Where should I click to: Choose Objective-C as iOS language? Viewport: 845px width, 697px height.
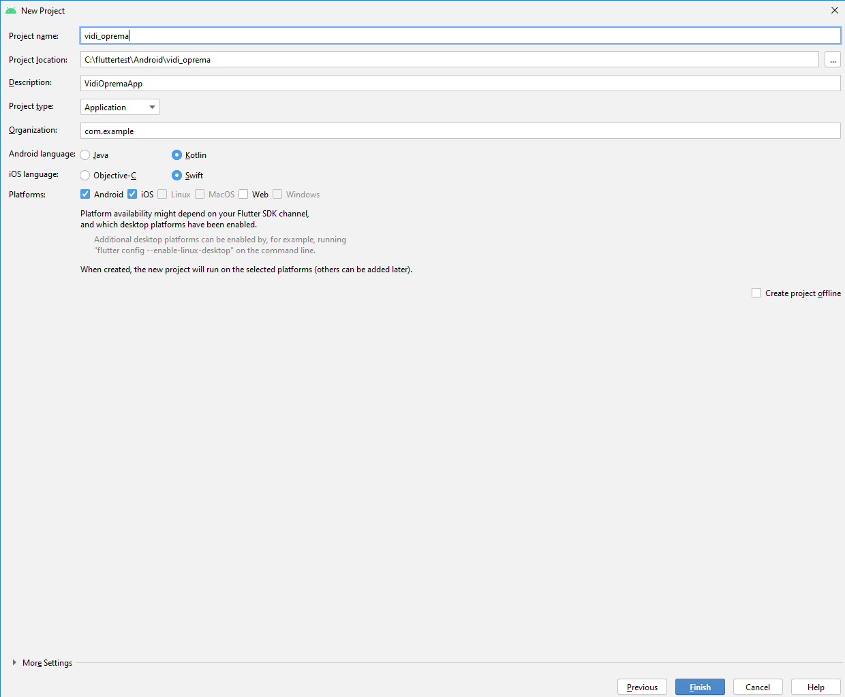85,176
